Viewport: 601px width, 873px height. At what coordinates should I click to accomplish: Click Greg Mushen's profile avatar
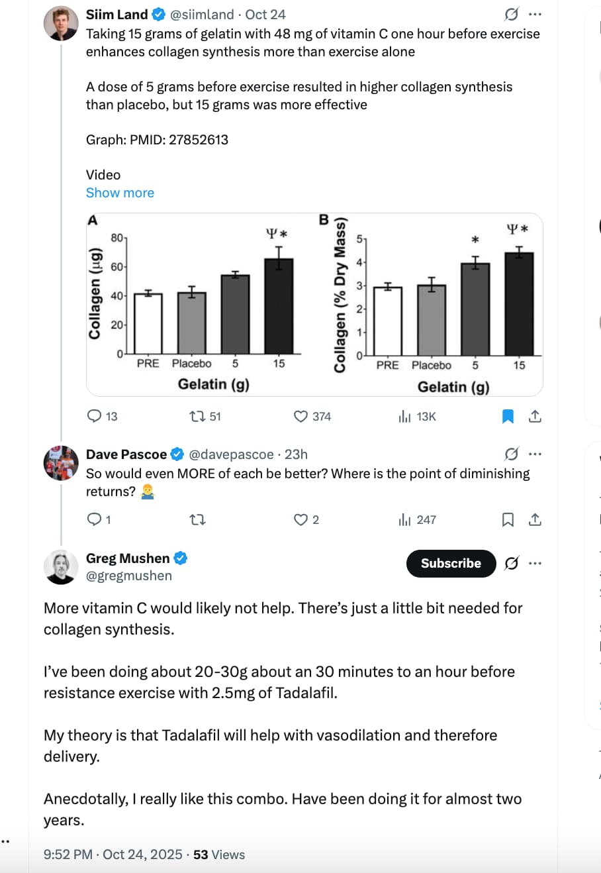tap(61, 567)
